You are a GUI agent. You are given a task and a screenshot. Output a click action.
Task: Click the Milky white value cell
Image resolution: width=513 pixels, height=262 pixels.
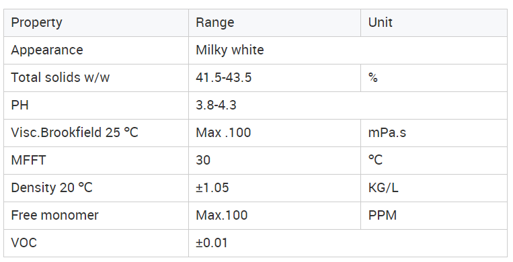pos(348,50)
